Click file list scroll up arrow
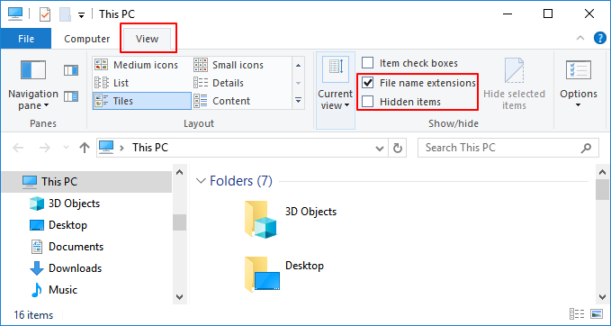The height and width of the screenshot is (326, 611). pyautogui.click(x=602, y=172)
